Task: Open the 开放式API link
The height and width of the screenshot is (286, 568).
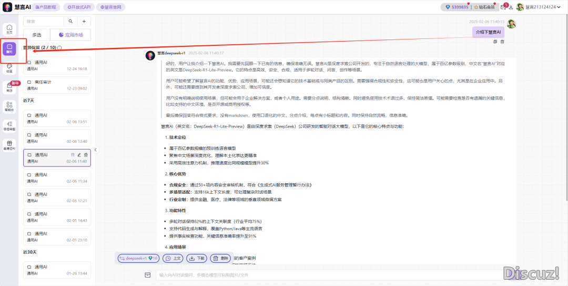Action: (79, 7)
